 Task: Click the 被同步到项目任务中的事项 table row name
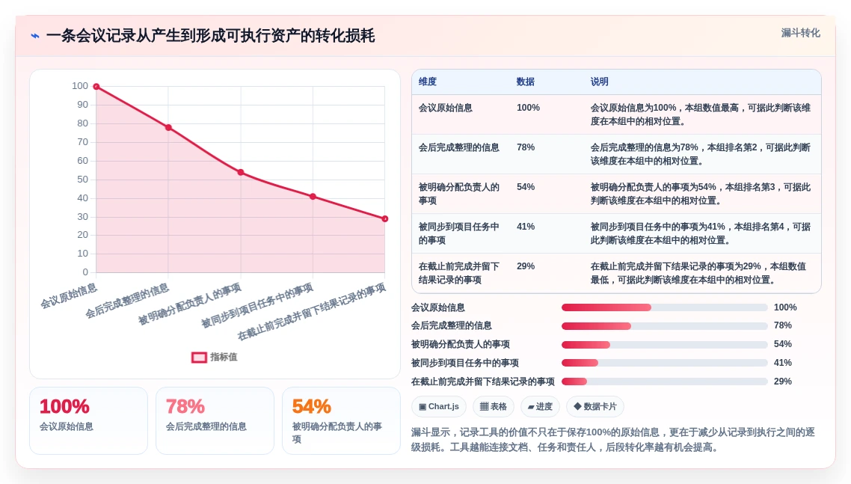(x=458, y=233)
